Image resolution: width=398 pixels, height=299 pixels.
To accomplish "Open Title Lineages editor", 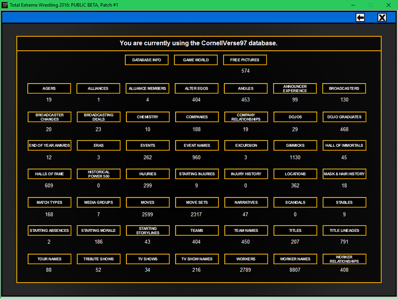I will click(344, 230).
